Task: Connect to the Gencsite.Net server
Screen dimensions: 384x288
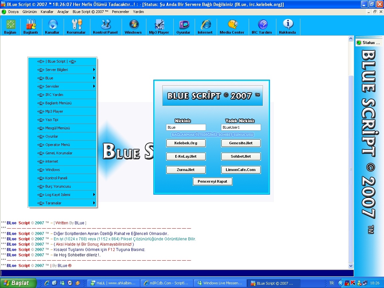Action: [x=241, y=143]
